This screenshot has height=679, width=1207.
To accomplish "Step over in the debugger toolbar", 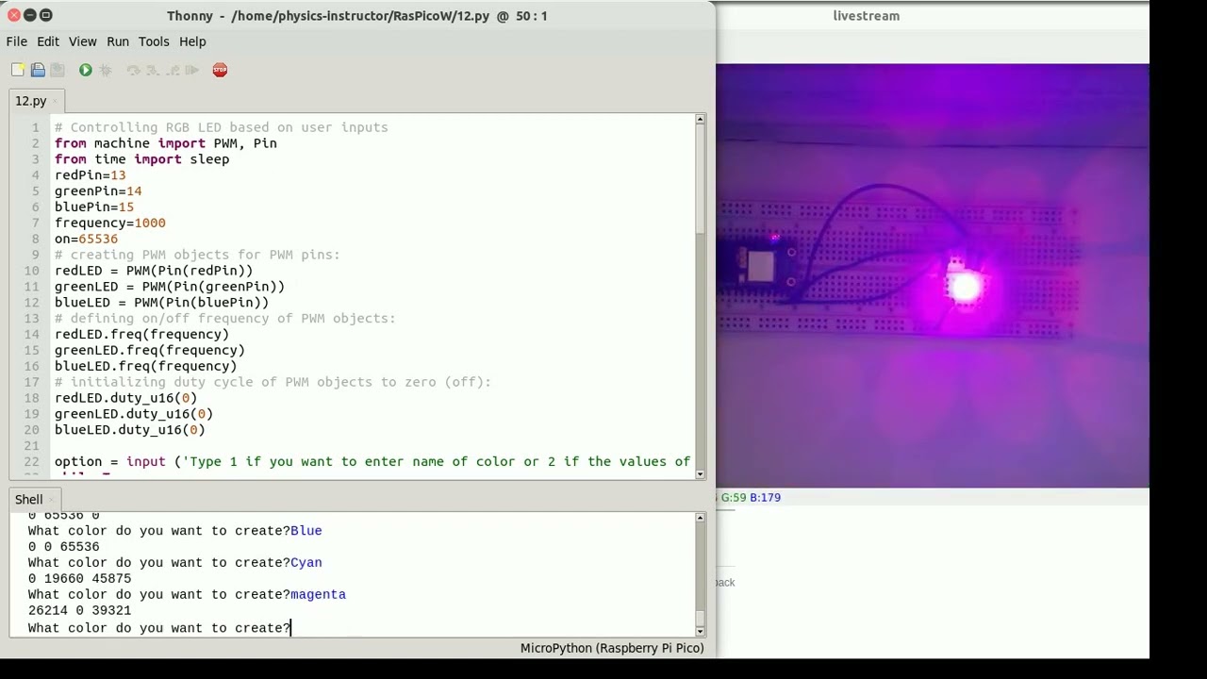I will [x=133, y=70].
